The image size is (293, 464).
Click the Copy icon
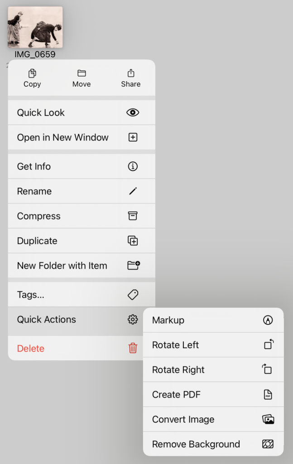pos(32,73)
